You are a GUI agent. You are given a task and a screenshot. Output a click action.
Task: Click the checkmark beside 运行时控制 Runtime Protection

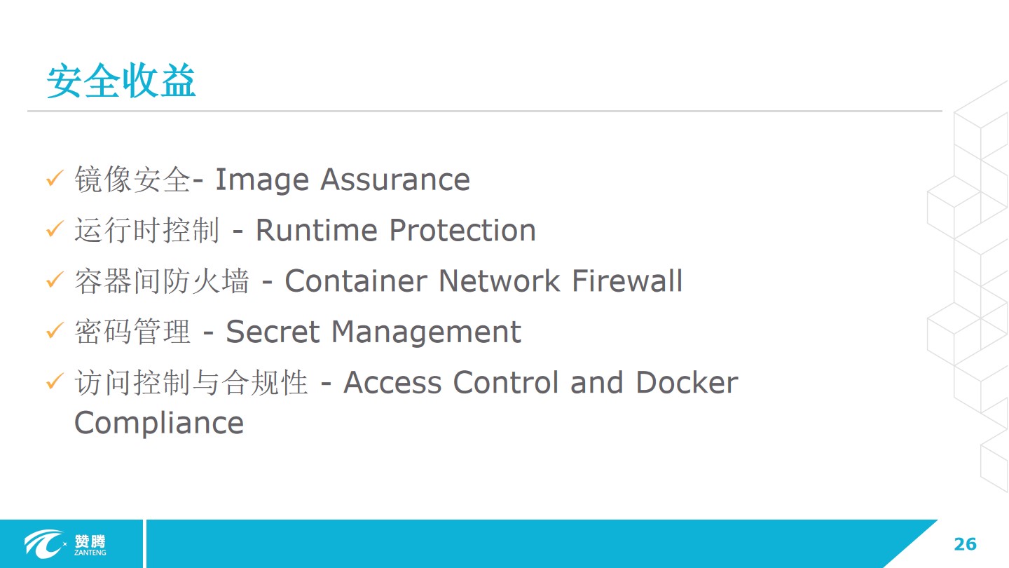click(x=55, y=229)
